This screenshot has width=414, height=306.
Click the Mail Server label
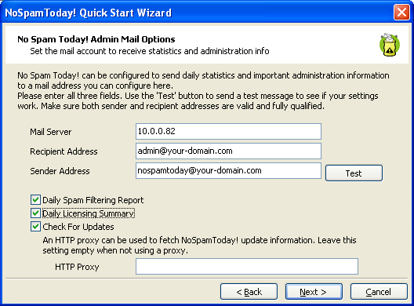[x=51, y=132]
